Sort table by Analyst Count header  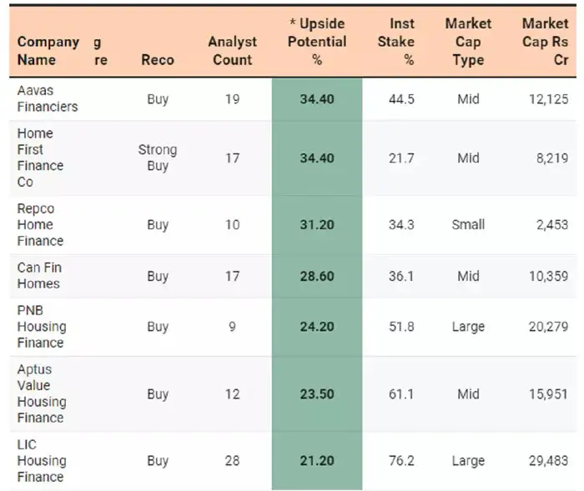232,51
